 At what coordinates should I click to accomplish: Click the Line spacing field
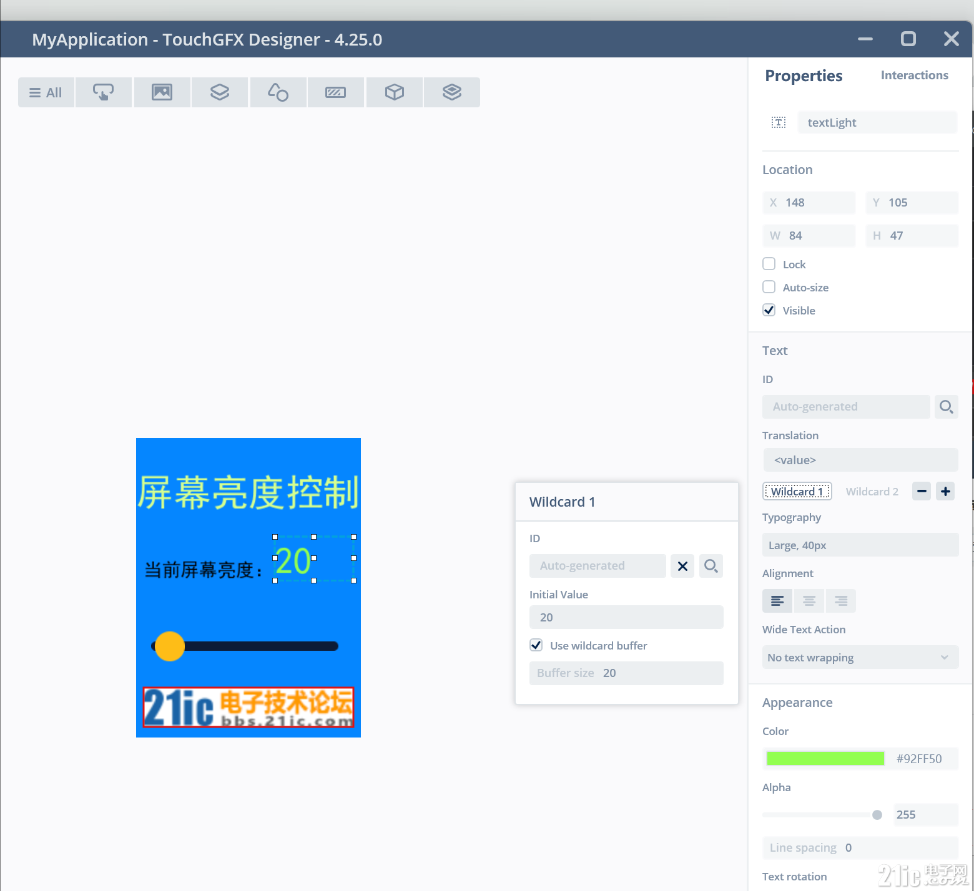(x=860, y=848)
